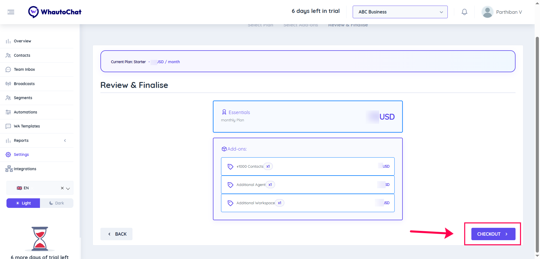540x259 pixels.
Task: Click the Broadcasts signal icon
Action: pos(8,84)
